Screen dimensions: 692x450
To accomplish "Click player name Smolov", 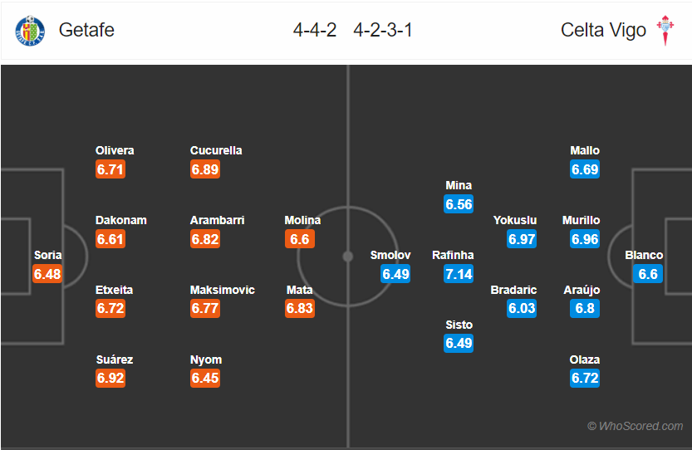I will 390,255.
